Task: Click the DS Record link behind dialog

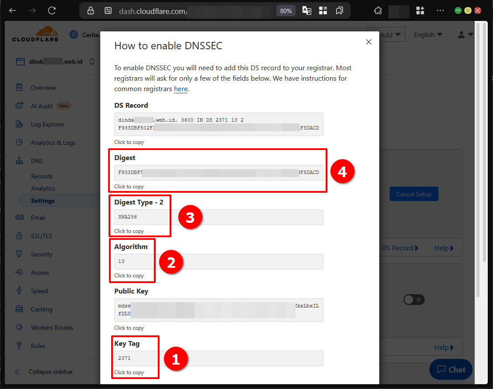Action: click(x=400, y=248)
